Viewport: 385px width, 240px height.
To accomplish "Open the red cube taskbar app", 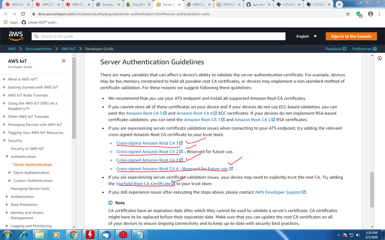I will 123,235.
